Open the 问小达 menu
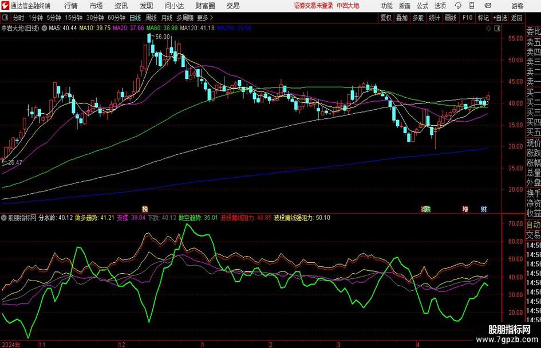This screenshot has width=541, height=348. click(x=174, y=6)
